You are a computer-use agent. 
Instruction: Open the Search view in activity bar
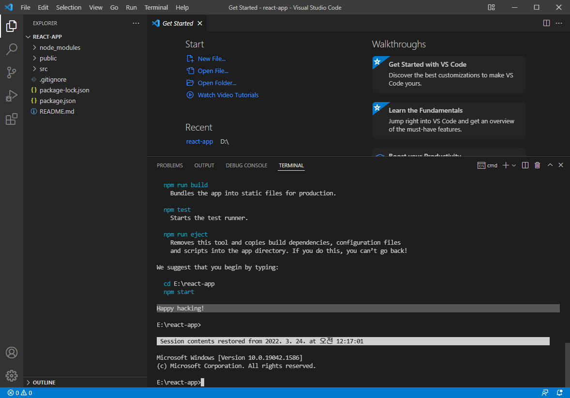pos(11,49)
